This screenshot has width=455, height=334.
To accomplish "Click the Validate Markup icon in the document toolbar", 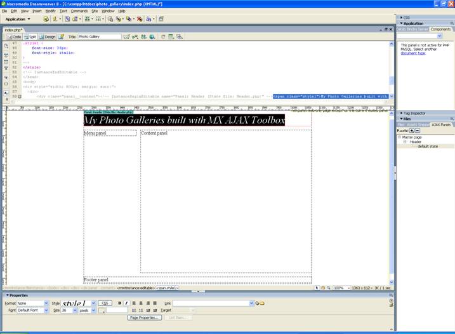I will tap(135, 37).
